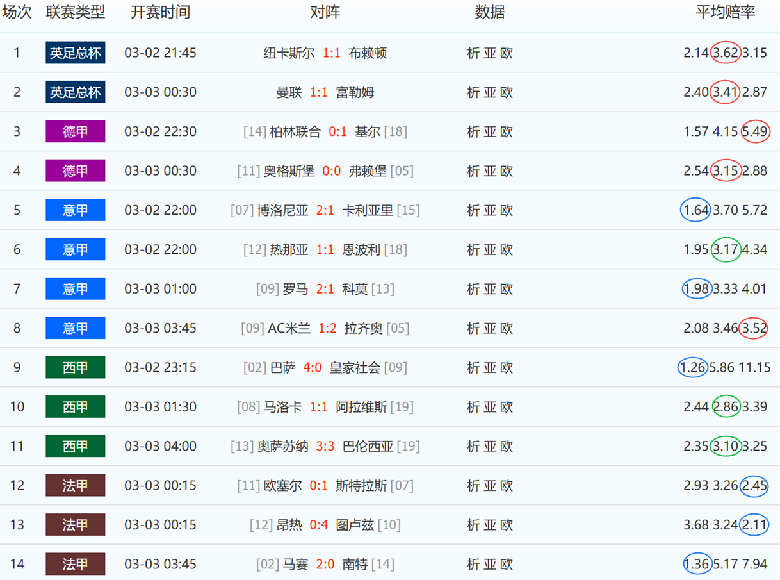Click the 析 link in the 昂热 row
This screenshot has width=780, height=580.
coord(473,525)
